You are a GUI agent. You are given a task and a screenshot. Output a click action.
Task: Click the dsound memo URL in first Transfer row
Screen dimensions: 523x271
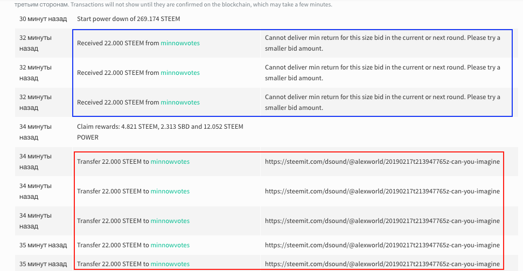pos(382,162)
